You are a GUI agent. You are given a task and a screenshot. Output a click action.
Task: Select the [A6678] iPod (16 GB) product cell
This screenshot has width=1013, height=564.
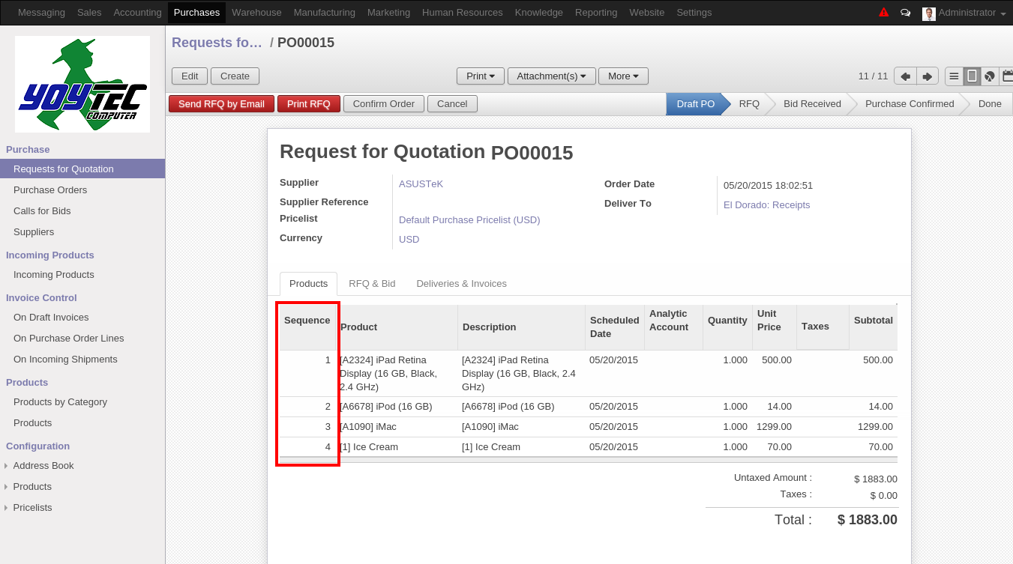pyautogui.click(x=397, y=407)
